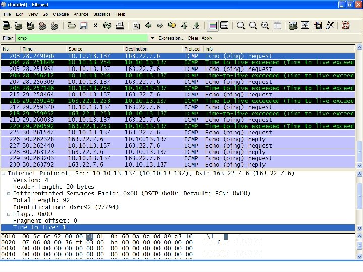Jump to the last packet using the toolbar arrow
Viewport: 363px width, 272px height.
[x=196, y=25]
